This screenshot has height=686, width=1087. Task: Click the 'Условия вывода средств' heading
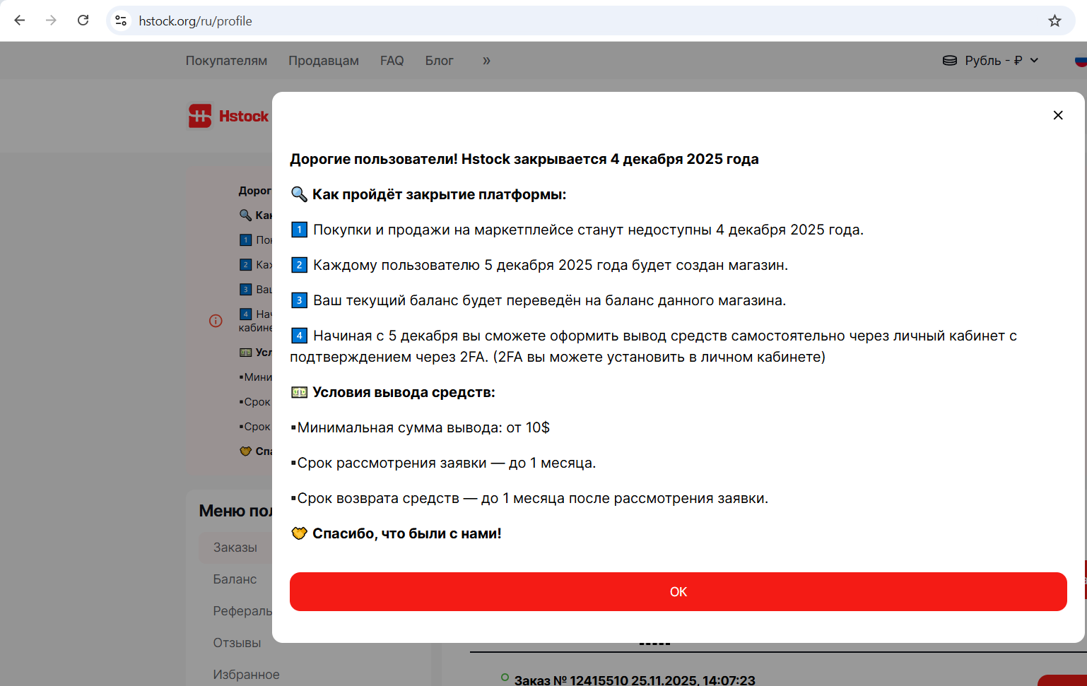(x=404, y=392)
